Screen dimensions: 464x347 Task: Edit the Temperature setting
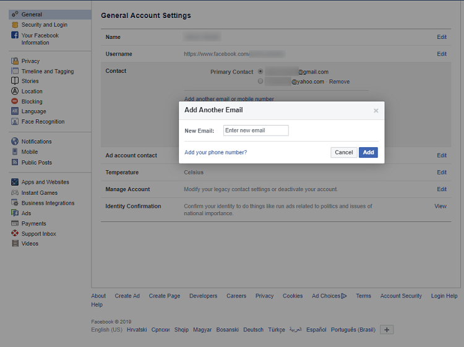[x=442, y=172]
